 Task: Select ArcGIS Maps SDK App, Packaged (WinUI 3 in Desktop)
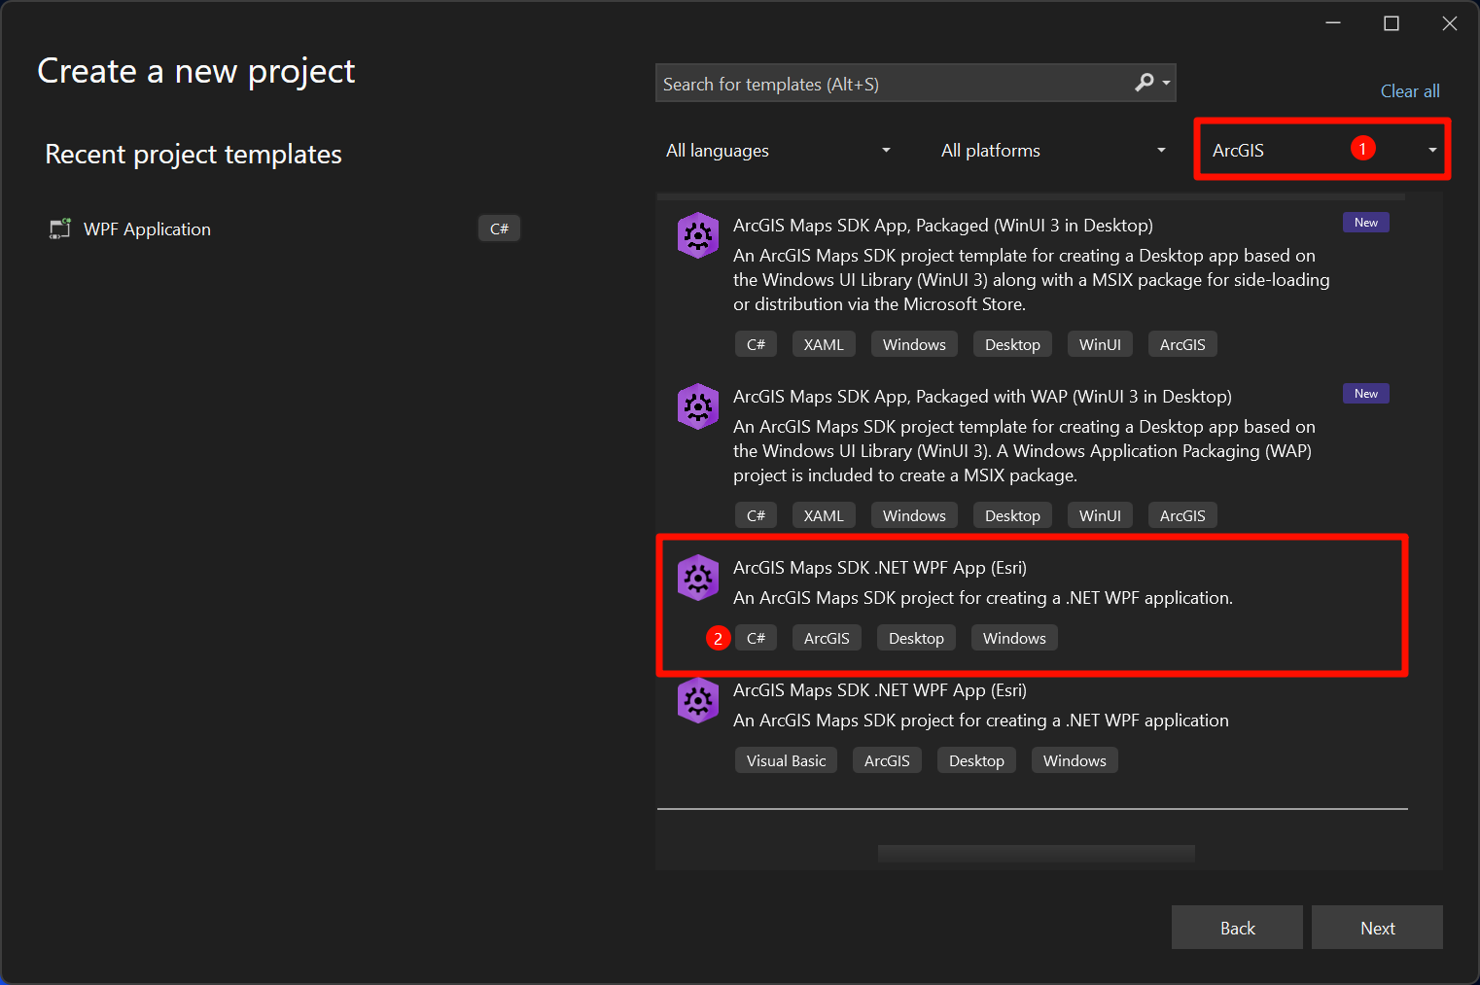tap(943, 226)
